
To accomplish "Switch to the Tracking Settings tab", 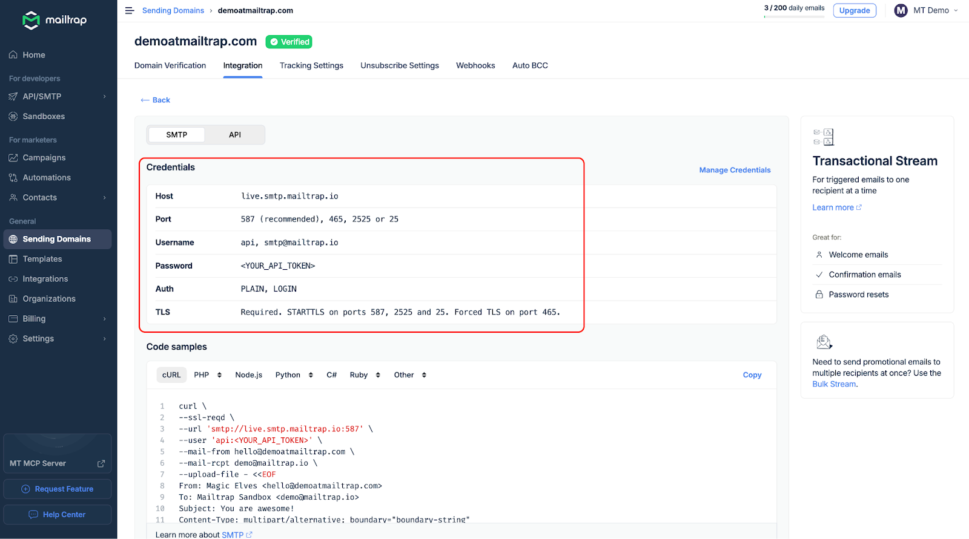I will [311, 65].
